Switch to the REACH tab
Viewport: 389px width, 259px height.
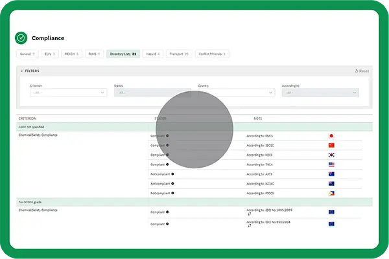click(x=71, y=54)
